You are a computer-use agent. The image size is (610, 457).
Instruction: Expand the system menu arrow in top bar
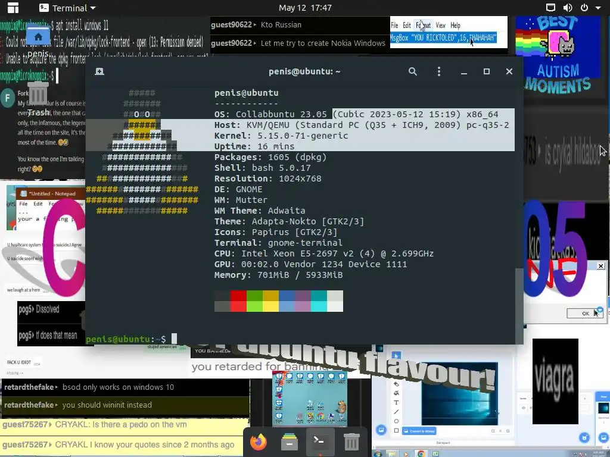(x=598, y=8)
